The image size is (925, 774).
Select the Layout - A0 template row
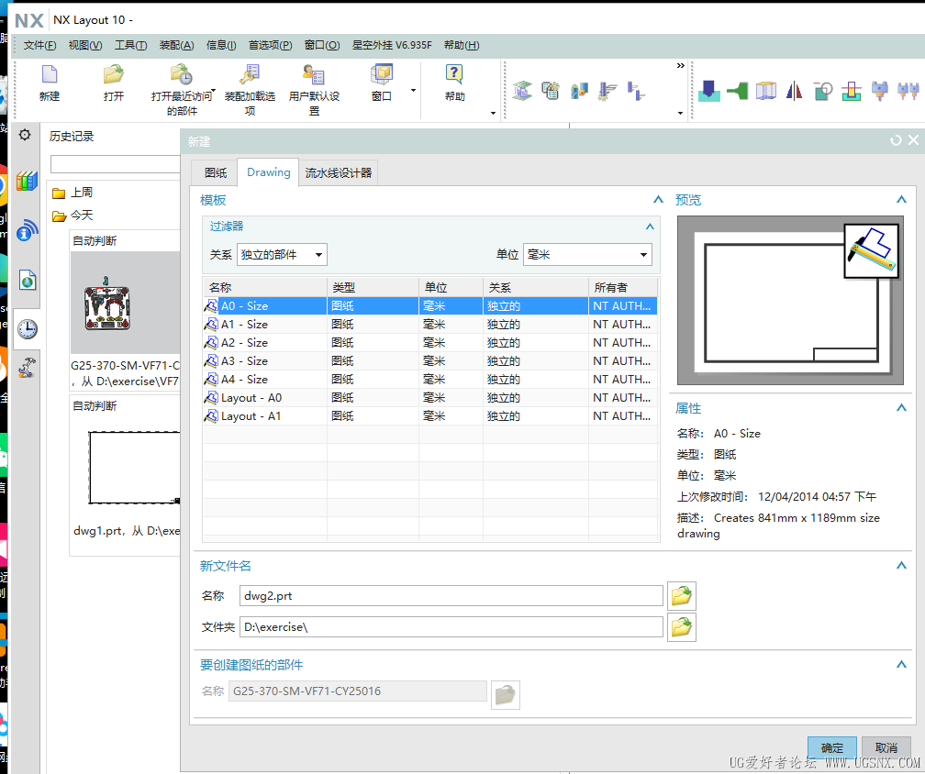pyautogui.click(x=430, y=398)
